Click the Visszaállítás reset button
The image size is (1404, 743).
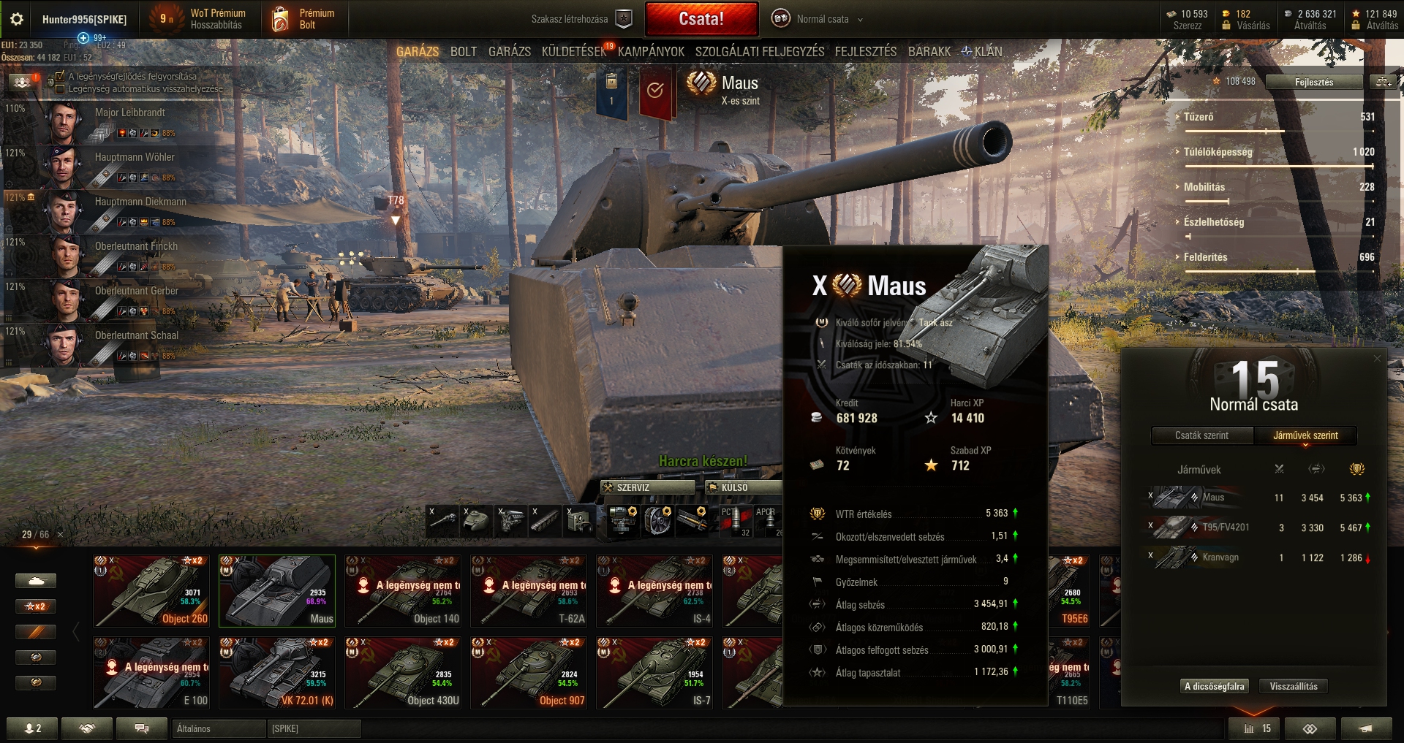1294,686
